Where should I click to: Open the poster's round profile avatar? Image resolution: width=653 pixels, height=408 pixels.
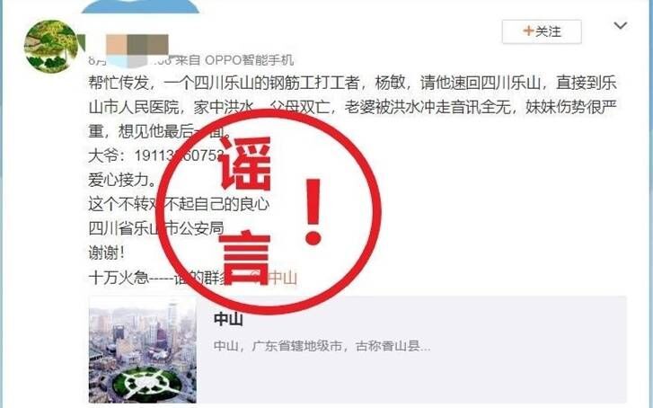tap(51, 46)
